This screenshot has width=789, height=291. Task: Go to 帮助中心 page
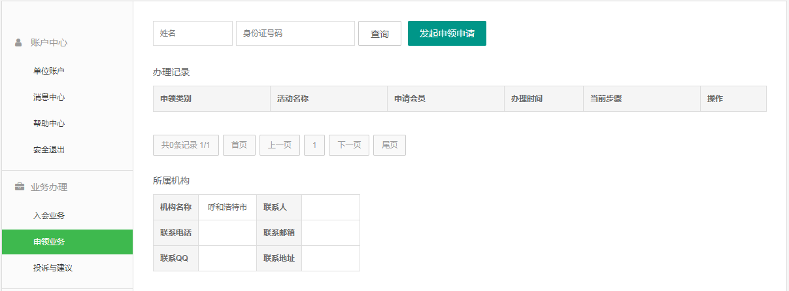pos(49,124)
